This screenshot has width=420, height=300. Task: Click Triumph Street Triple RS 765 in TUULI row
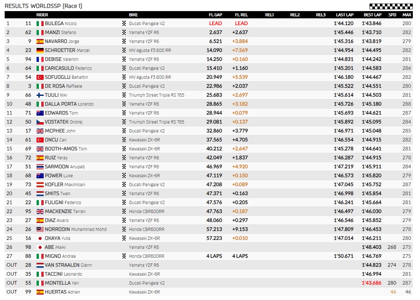click(157, 95)
